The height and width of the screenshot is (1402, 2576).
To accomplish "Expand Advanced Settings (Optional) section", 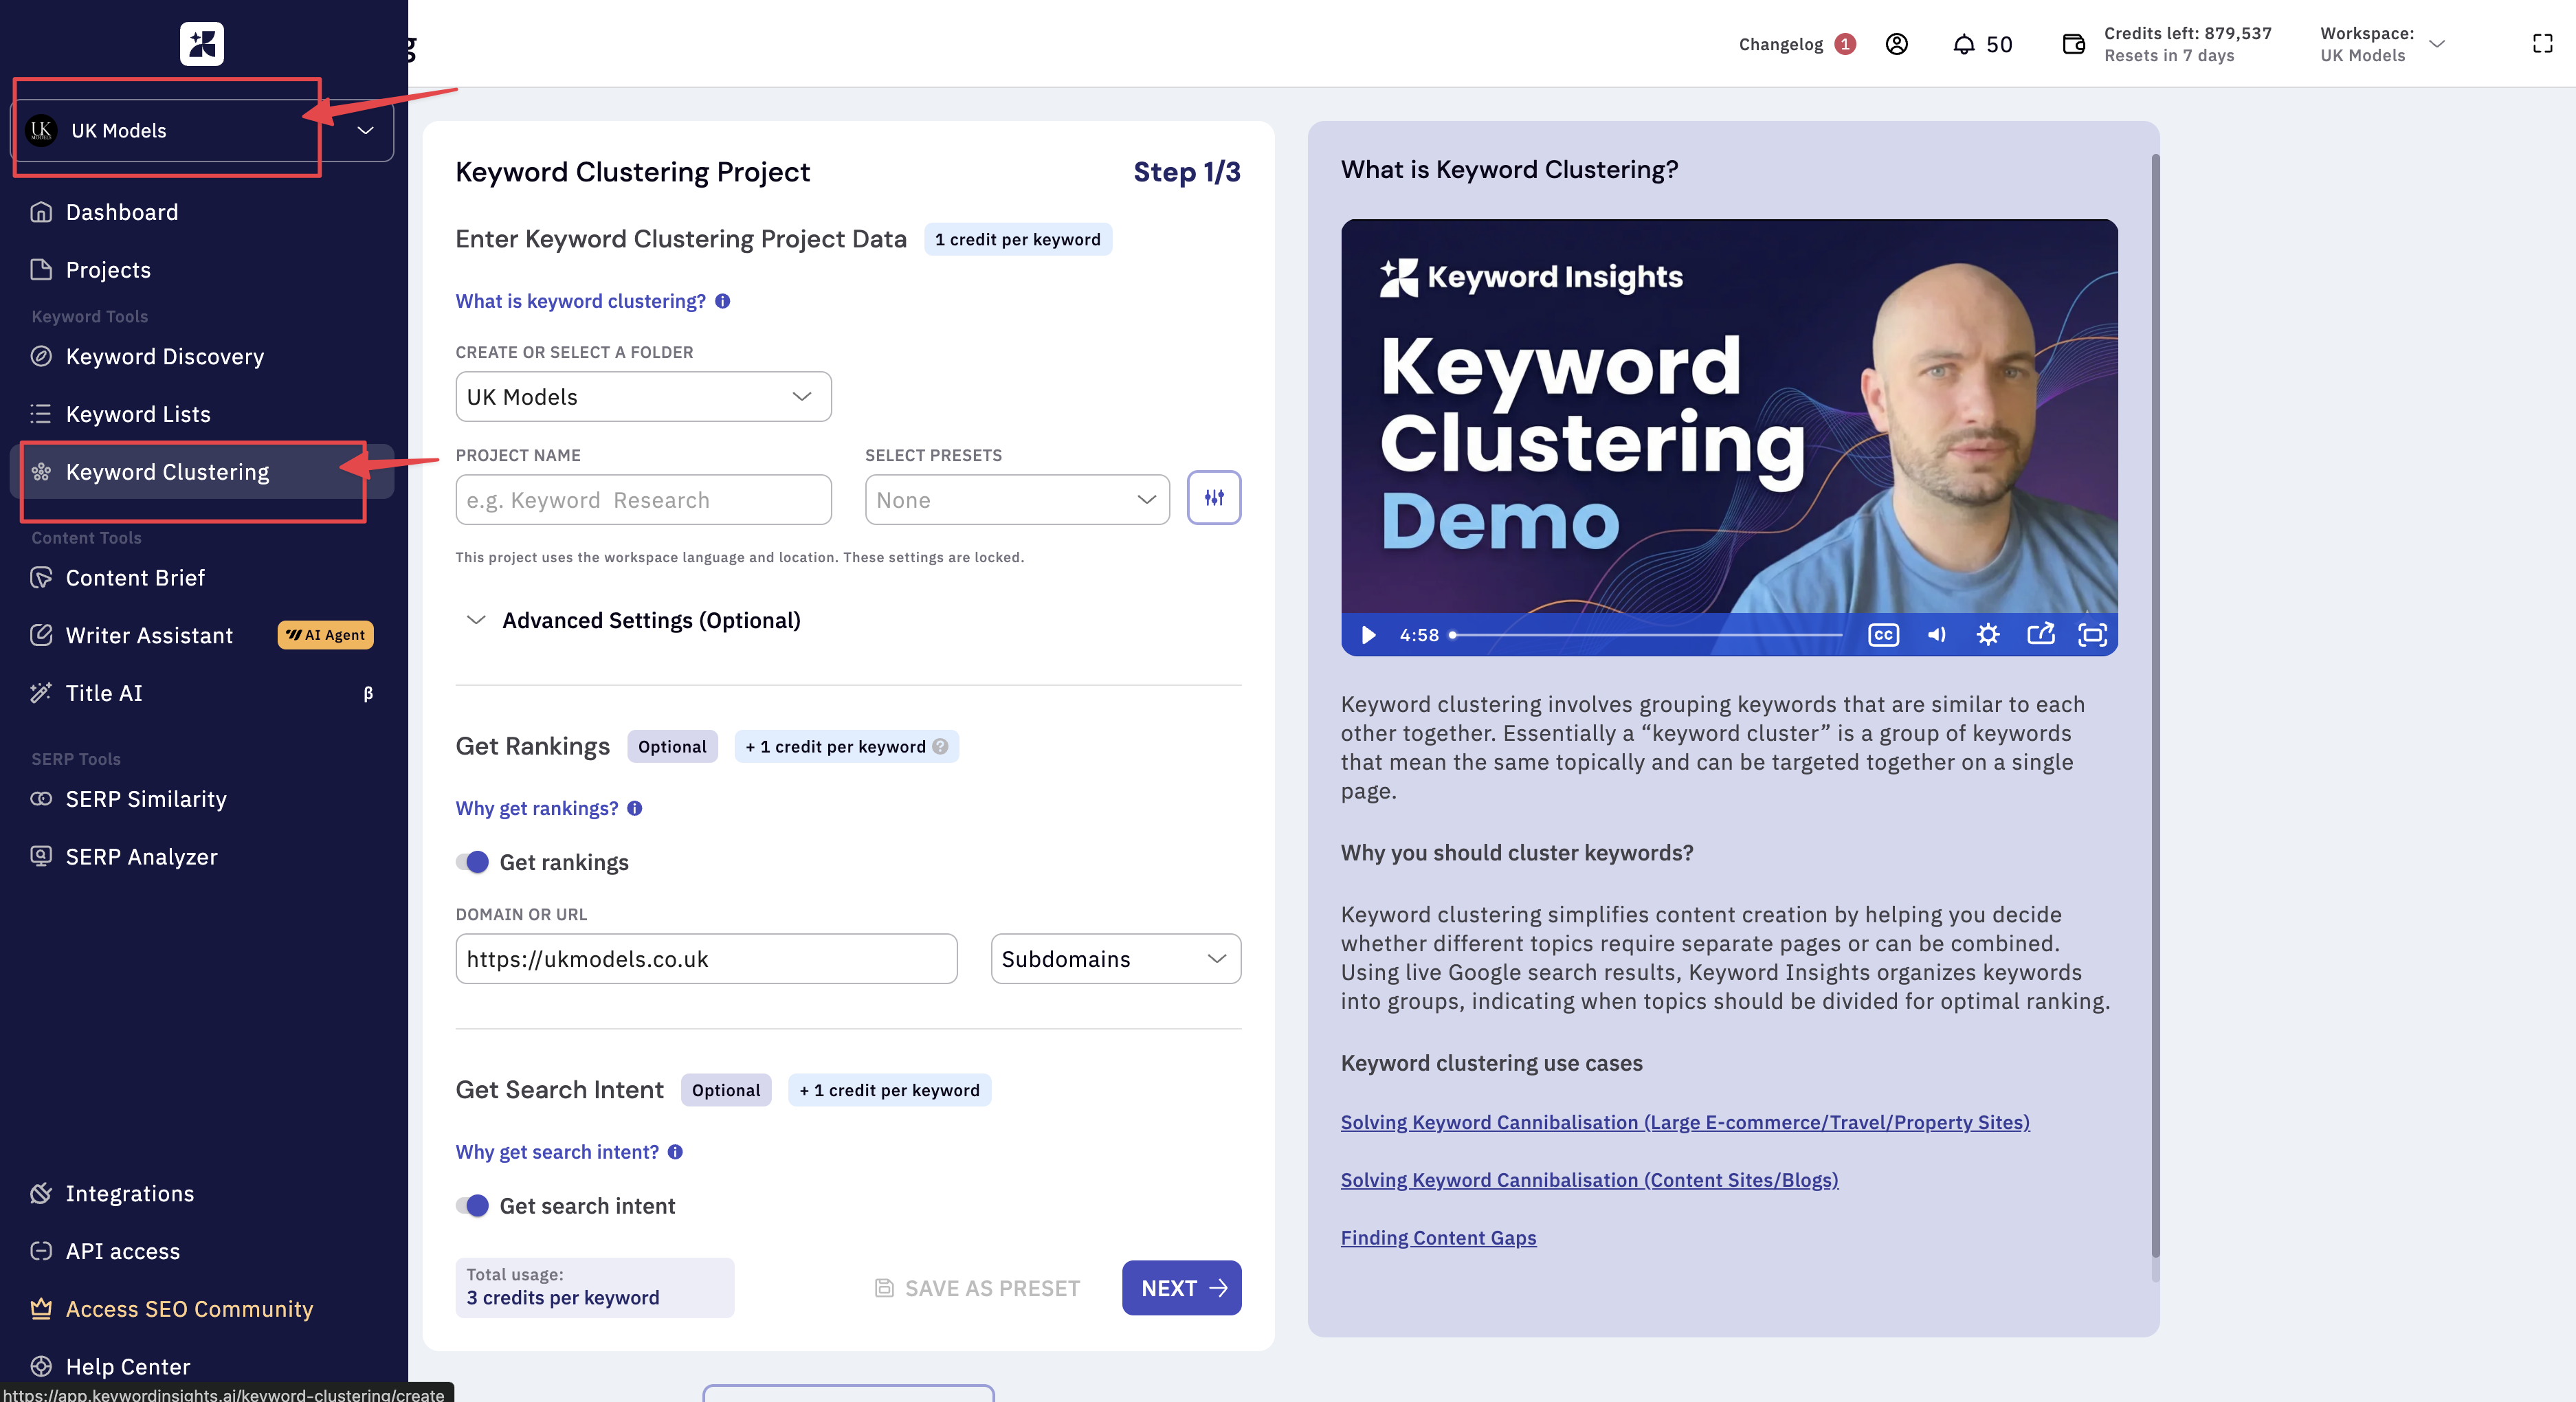I will pyautogui.click(x=650, y=620).
